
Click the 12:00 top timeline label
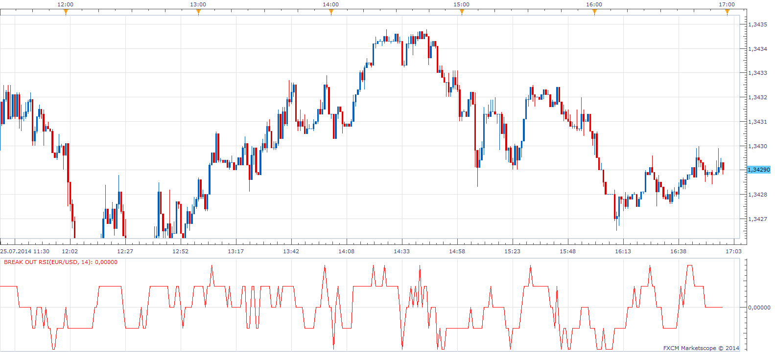(66, 4)
